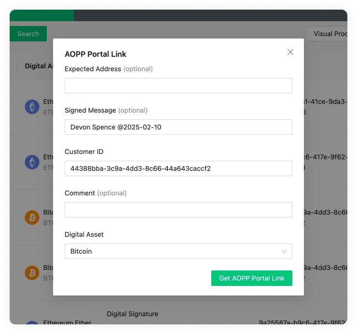The width and height of the screenshot is (357, 334).
Task: Select the Customer ID input field
Action: coord(178,168)
